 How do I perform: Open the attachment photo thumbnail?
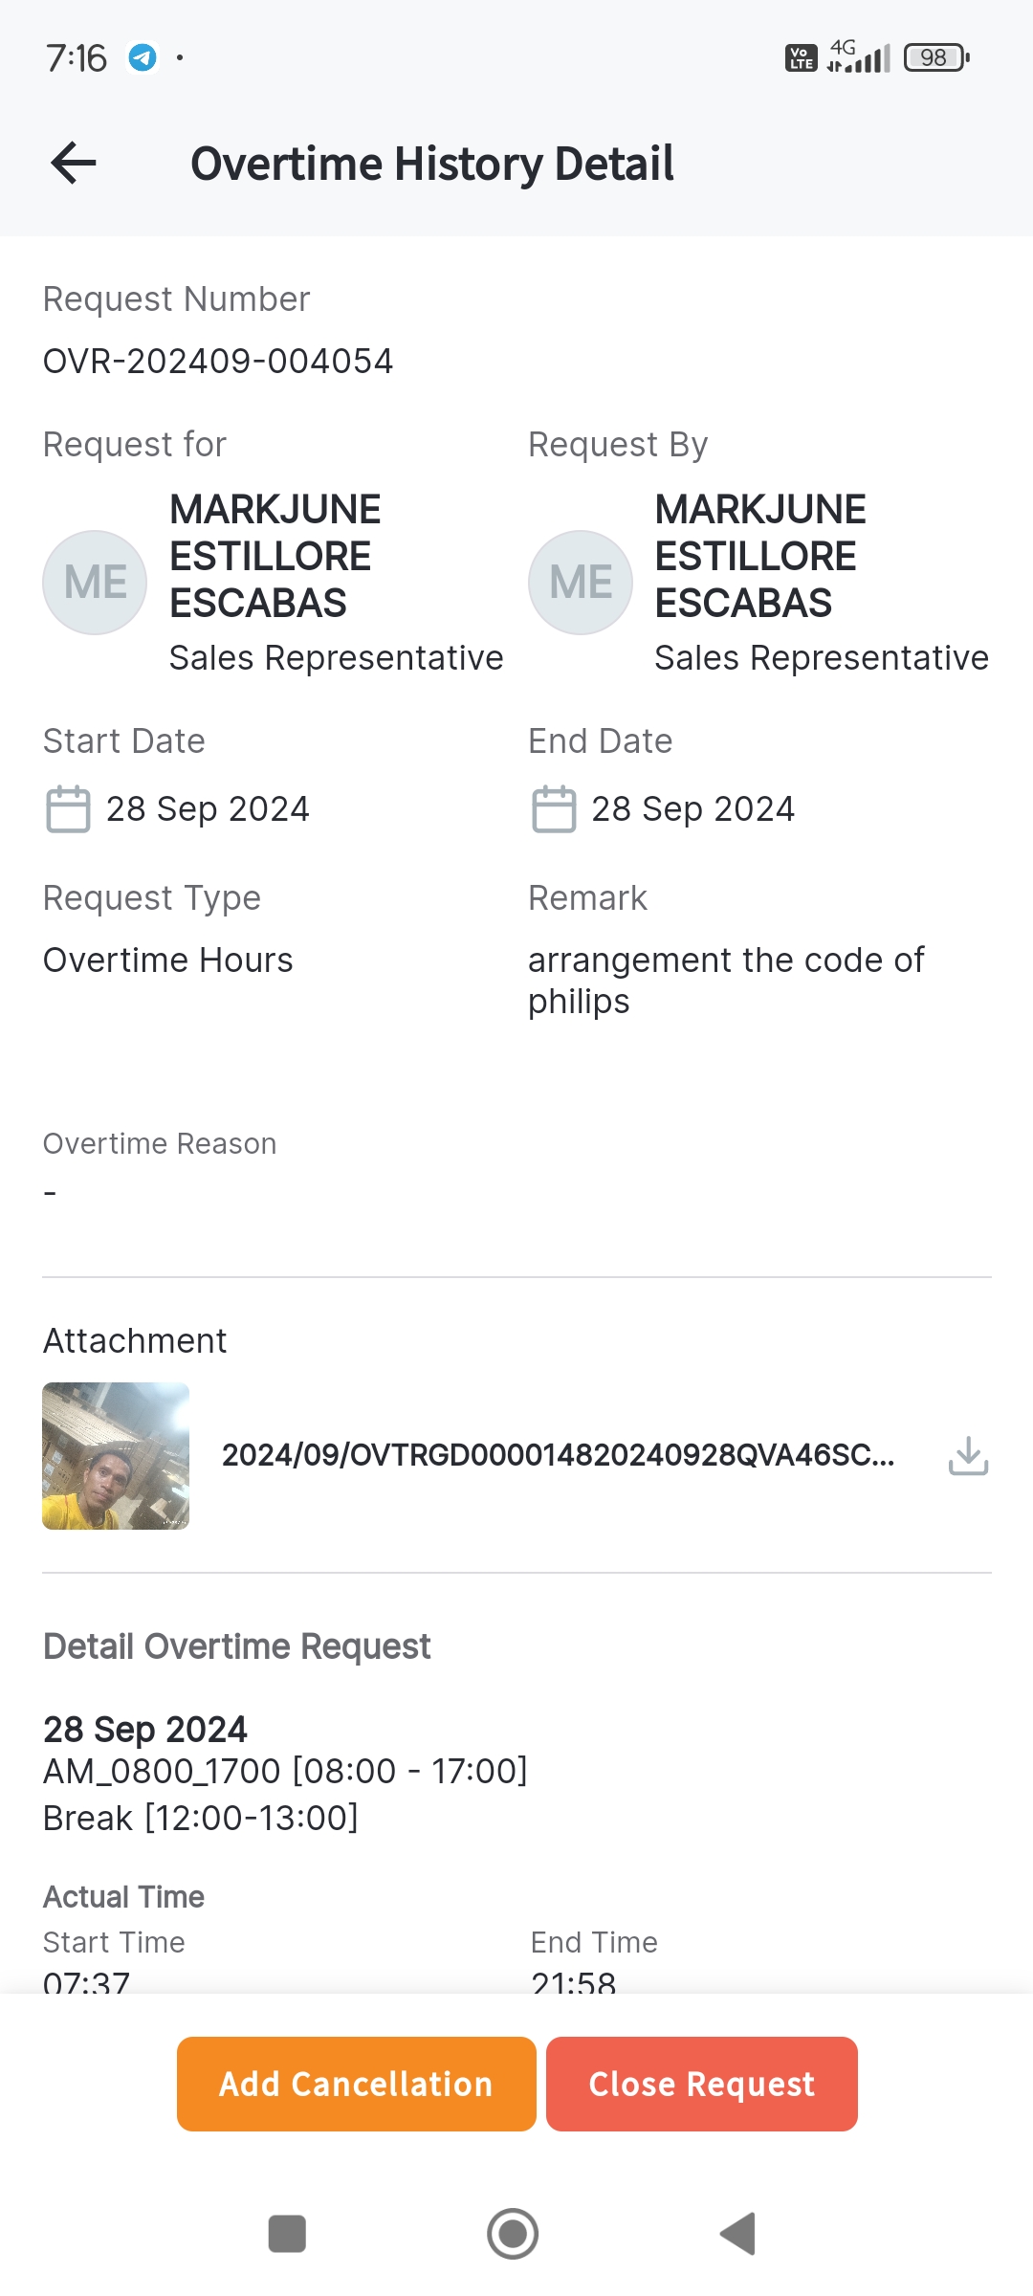(116, 1455)
